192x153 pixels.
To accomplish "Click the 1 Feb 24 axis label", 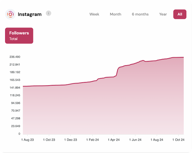I will pyautogui.click(x=92, y=140).
